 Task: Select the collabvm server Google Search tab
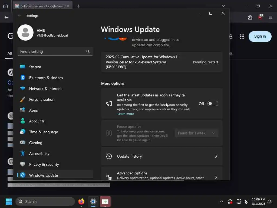pyautogui.click(x=42, y=6)
